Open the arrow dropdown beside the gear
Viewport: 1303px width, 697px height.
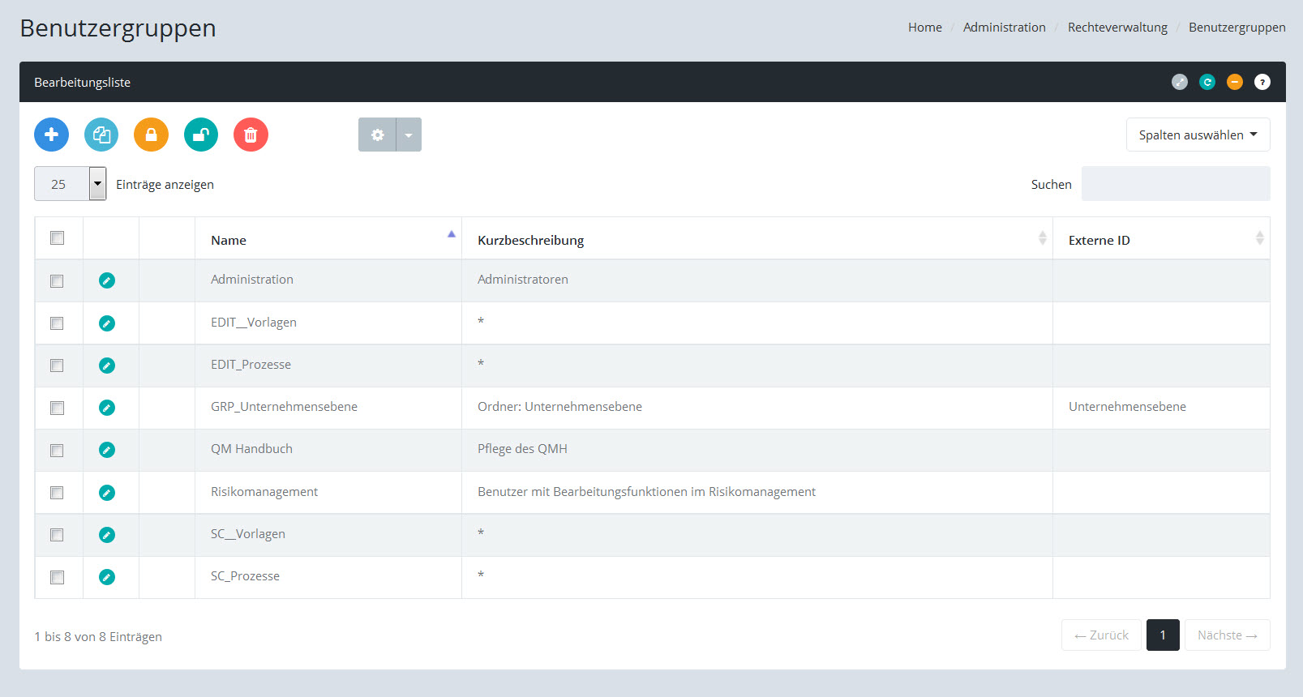pyautogui.click(x=409, y=135)
